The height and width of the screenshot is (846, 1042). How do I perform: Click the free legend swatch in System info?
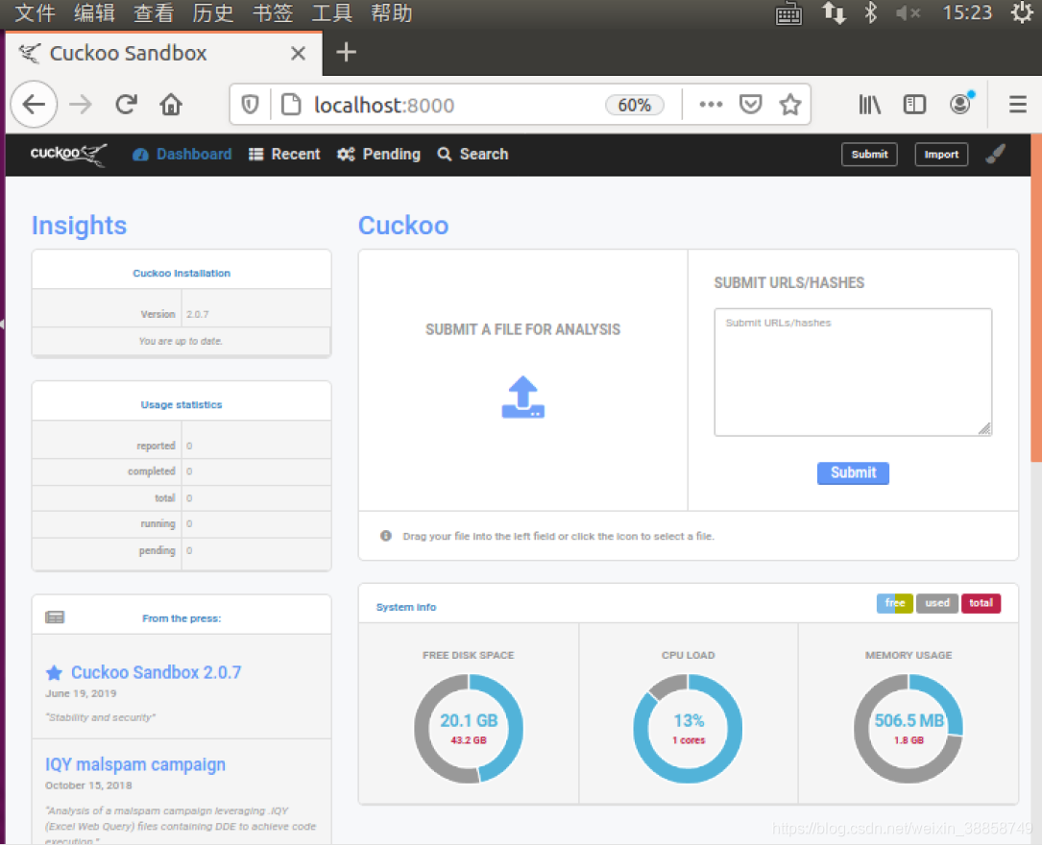point(894,603)
